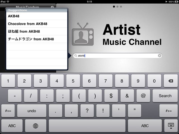The image size is (179, 134).
Task: Tap the play indicator in status bar
Action: point(166,2)
